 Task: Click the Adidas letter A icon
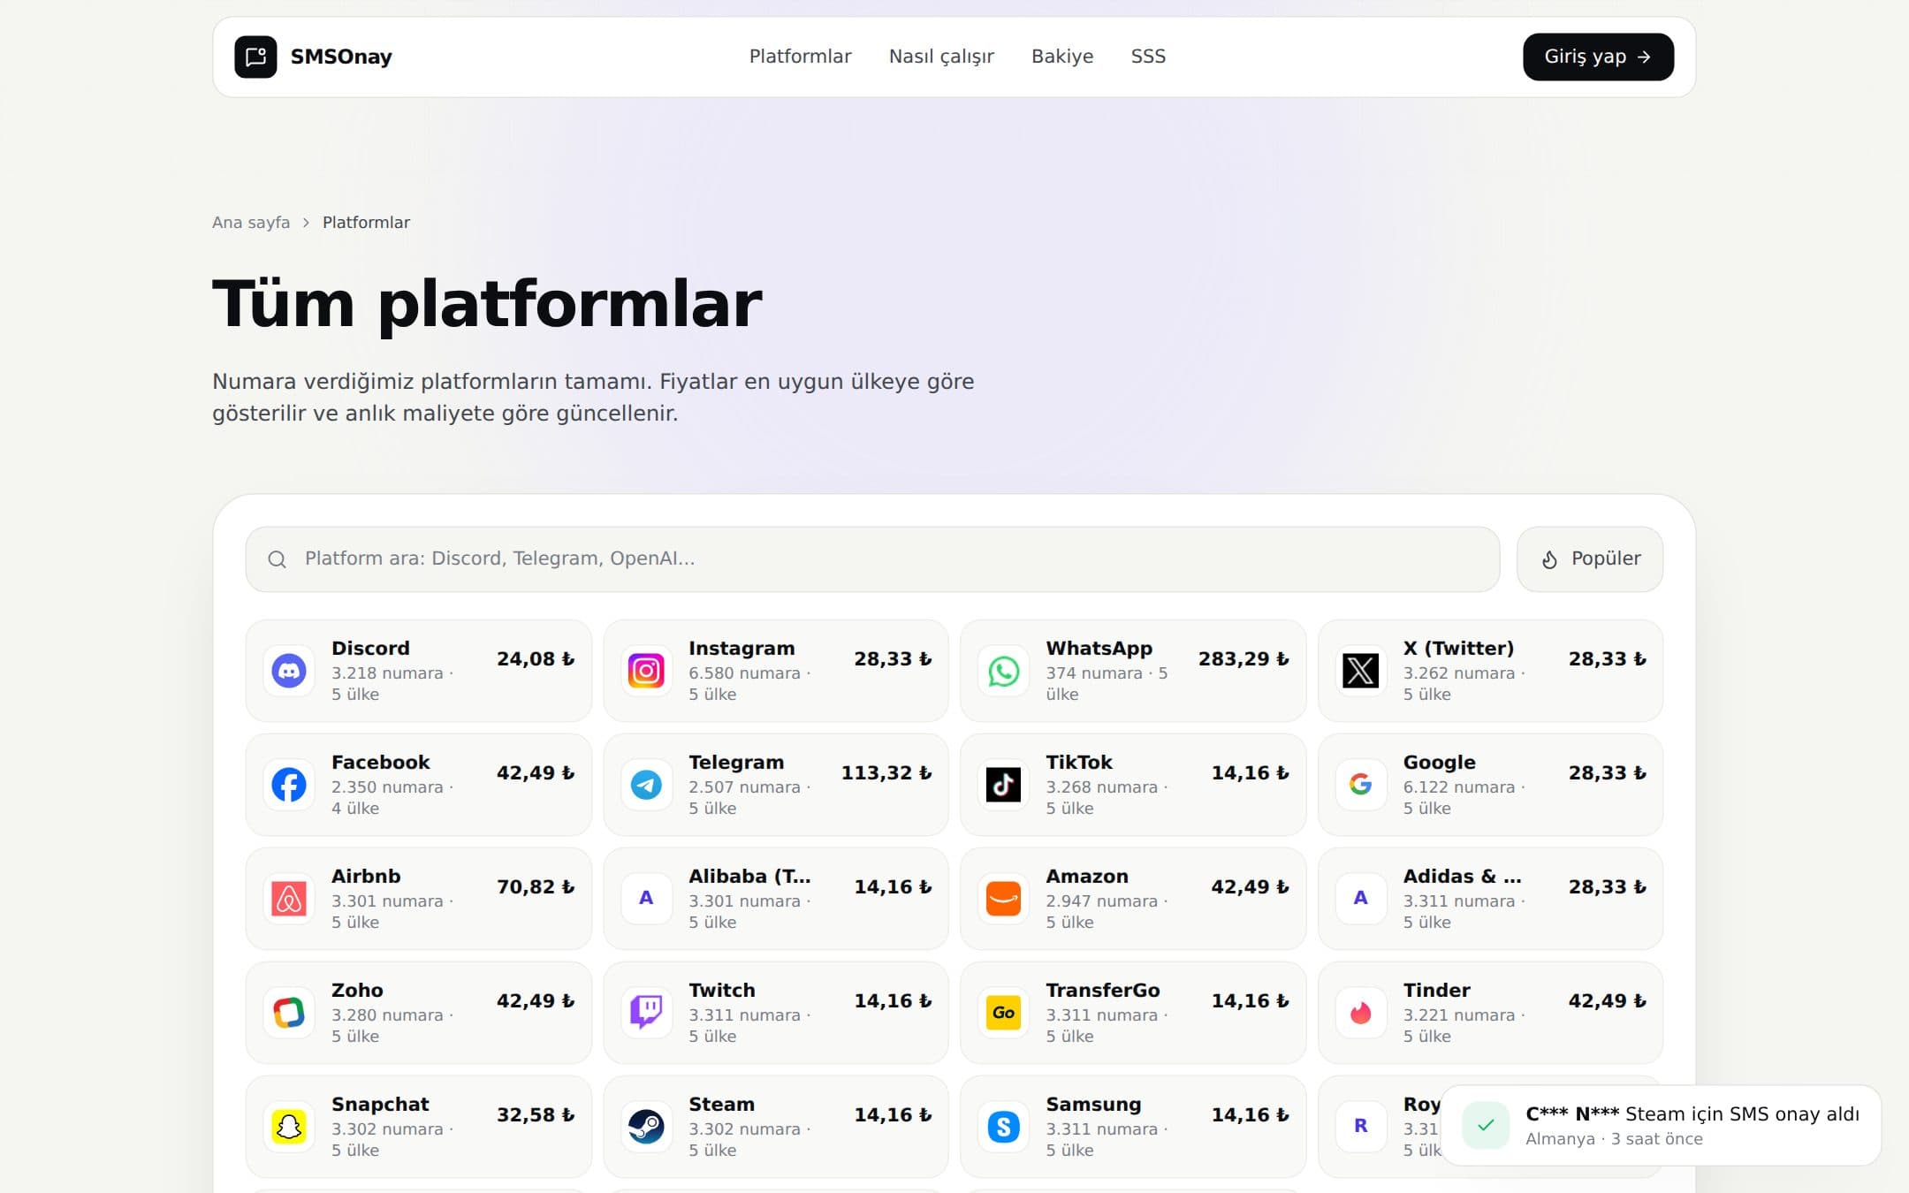click(x=1360, y=899)
